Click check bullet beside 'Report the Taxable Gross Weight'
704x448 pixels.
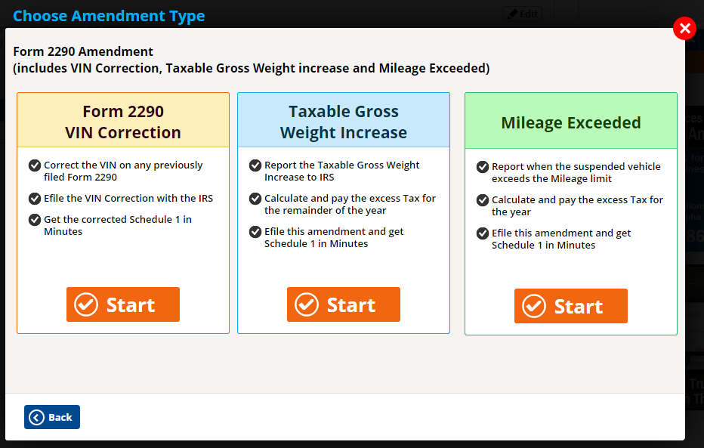pyautogui.click(x=255, y=165)
